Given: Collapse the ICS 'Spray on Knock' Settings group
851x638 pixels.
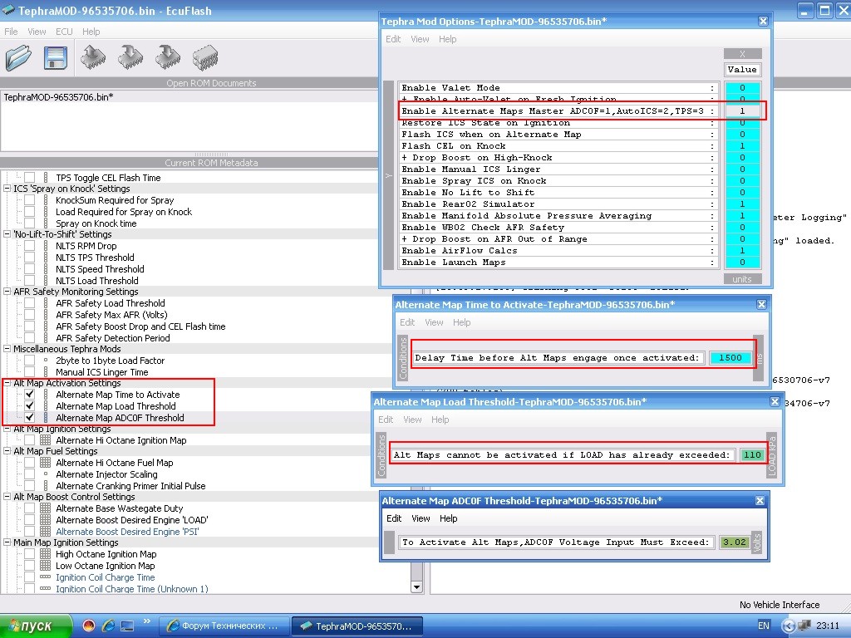Looking at the screenshot, I should [x=7, y=189].
